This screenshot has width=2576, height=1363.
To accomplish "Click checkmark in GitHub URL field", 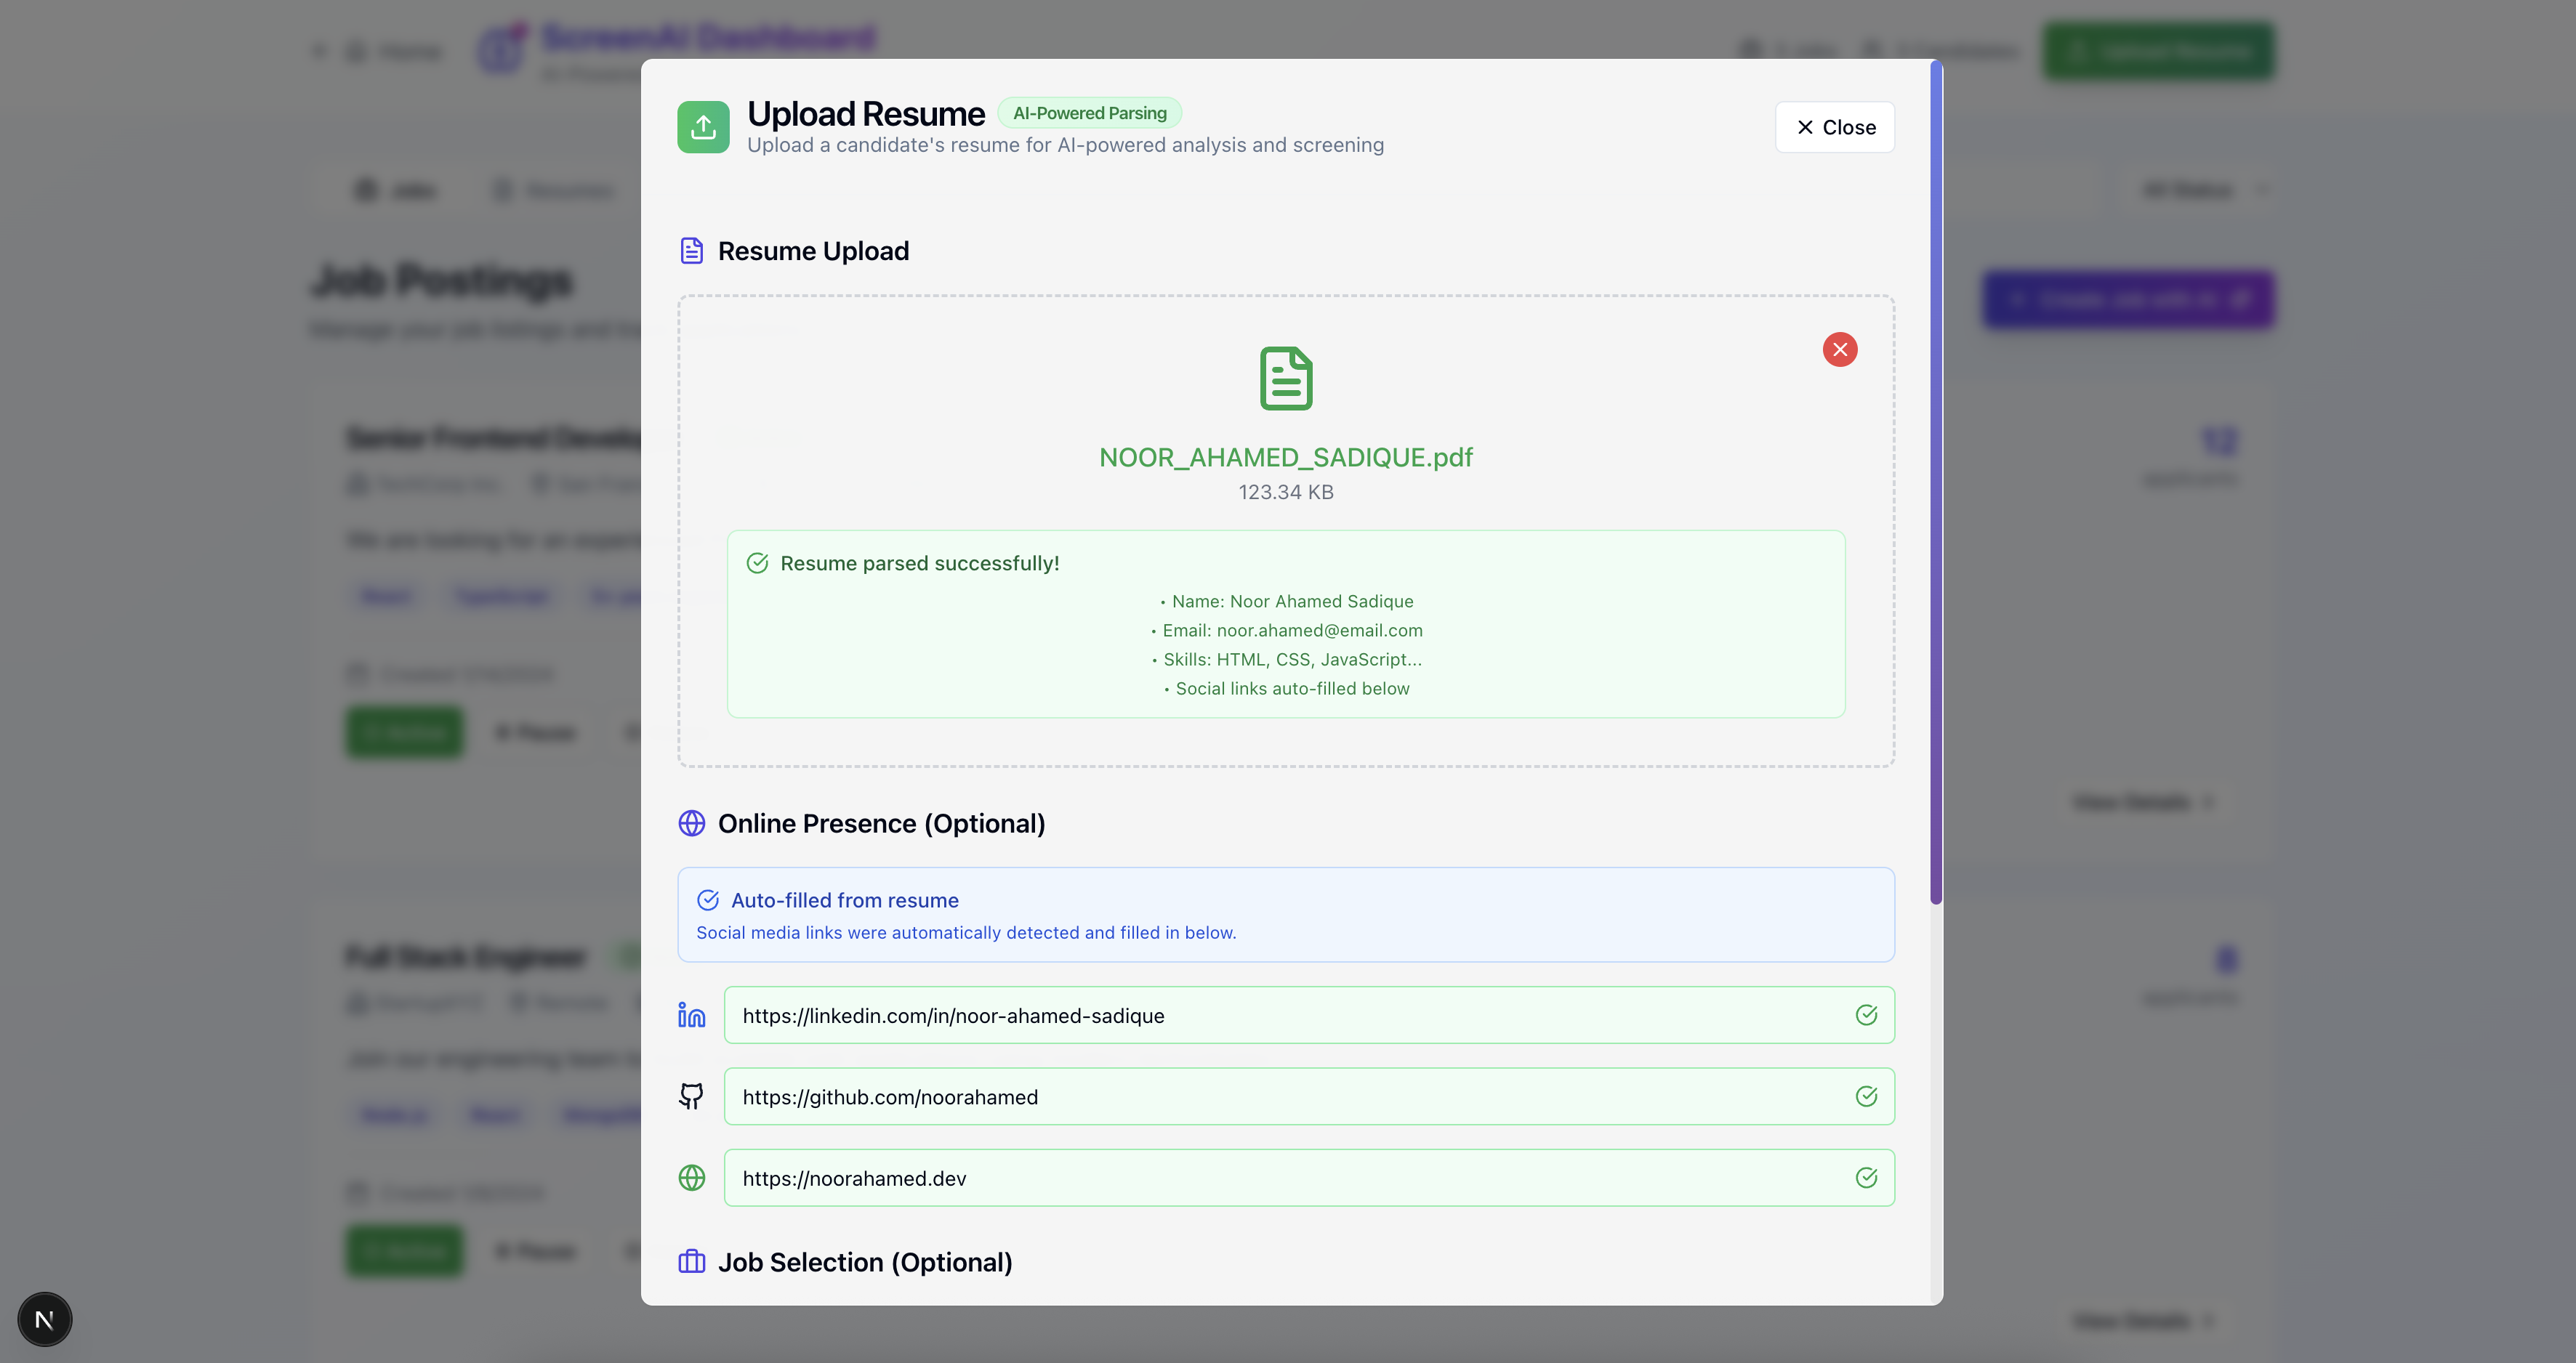I will [x=1866, y=1096].
